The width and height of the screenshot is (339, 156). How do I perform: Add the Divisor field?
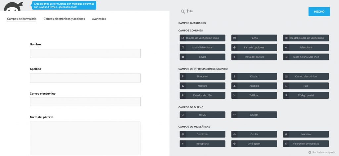pyautogui.click(x=254, y=115)
